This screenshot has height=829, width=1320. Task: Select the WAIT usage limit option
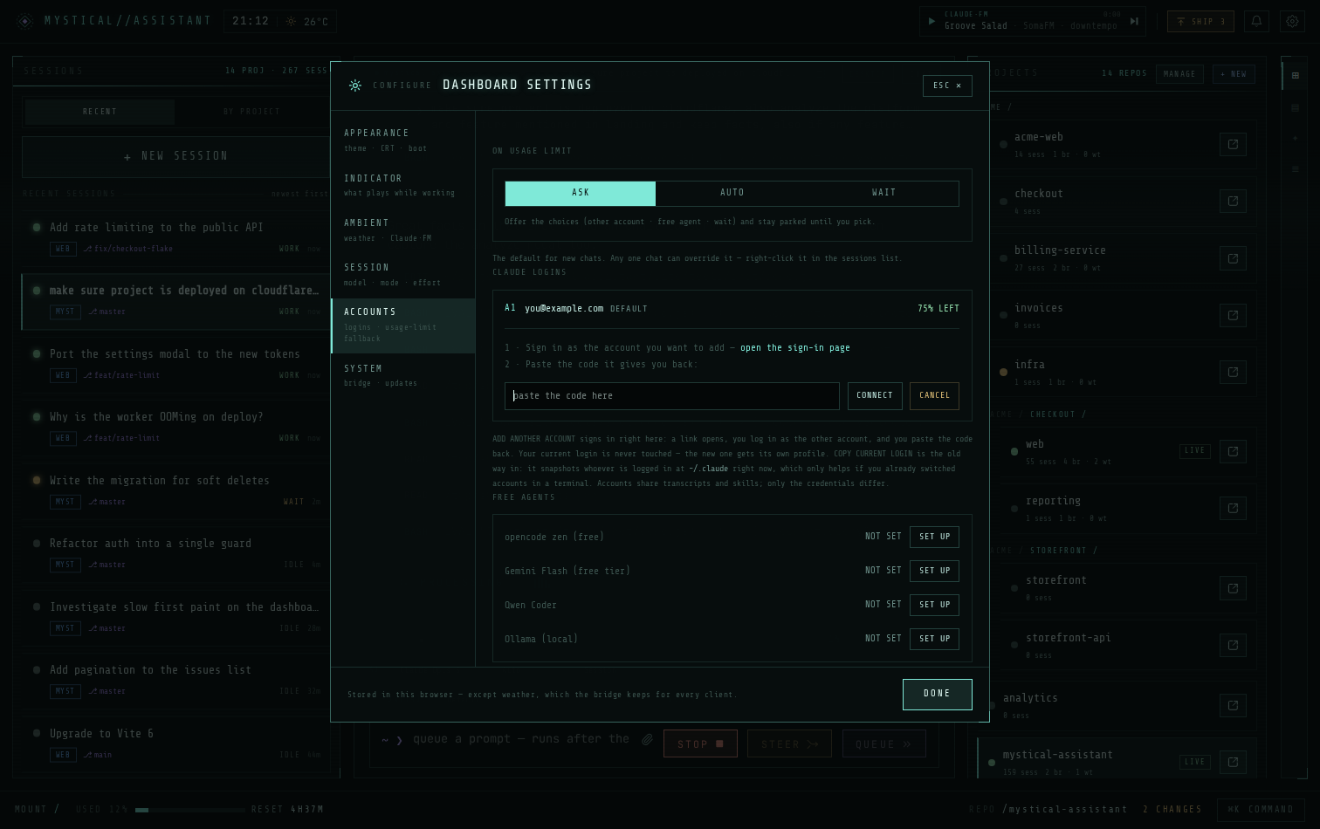tap(883, 193)
